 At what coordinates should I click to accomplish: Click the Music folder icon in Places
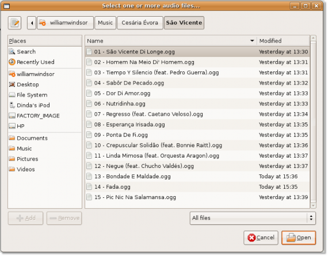tap(12, 148)
